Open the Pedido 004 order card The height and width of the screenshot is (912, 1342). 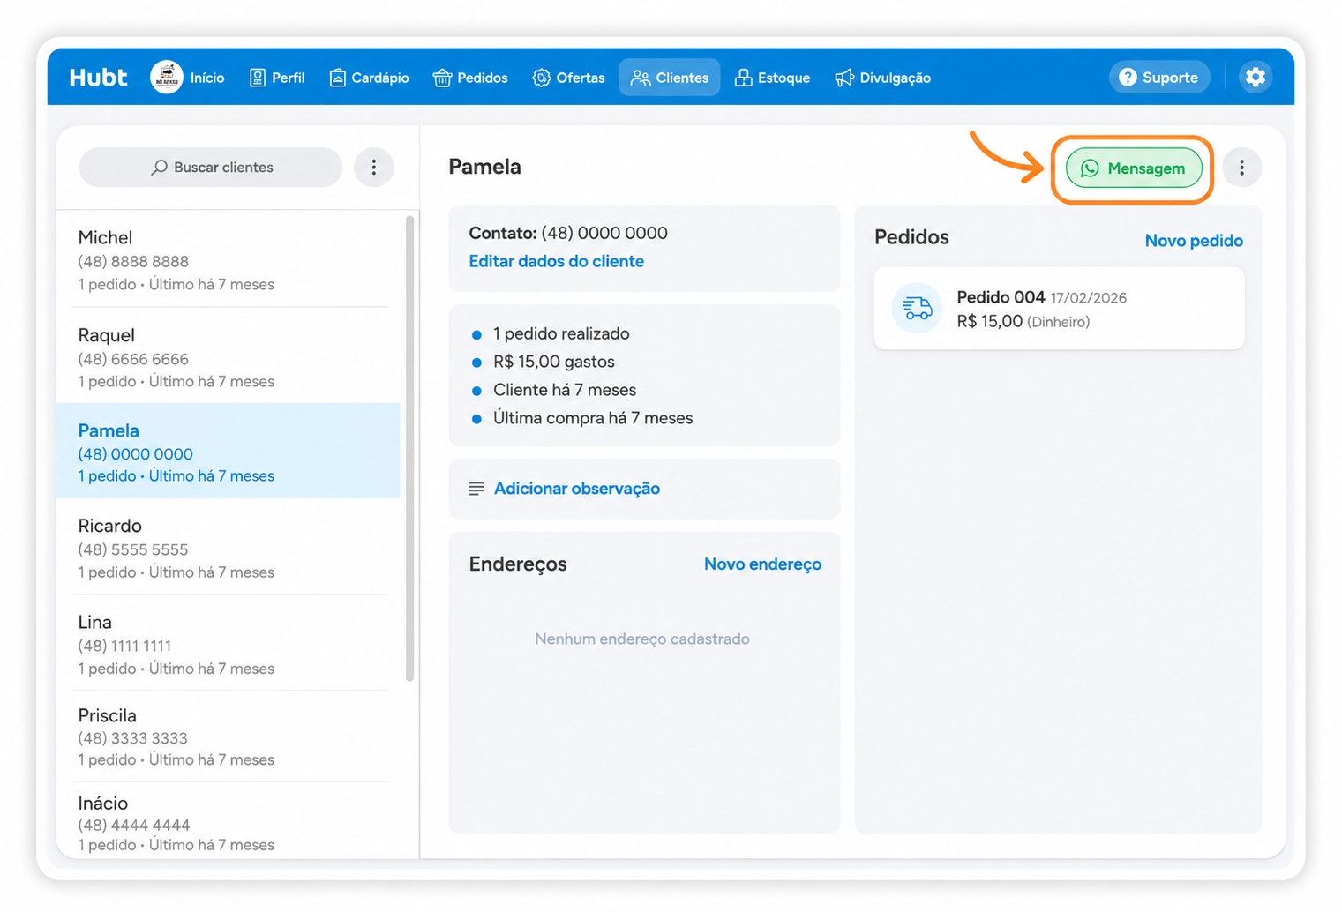click(1059, 309)
